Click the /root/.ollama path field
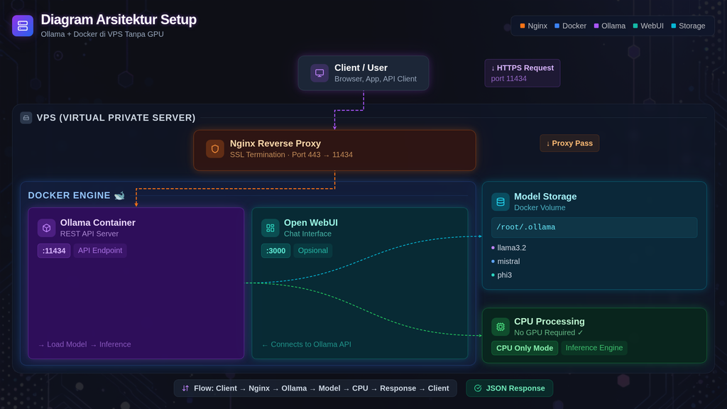The image size is (727, 409). click(x=594, y=227)
